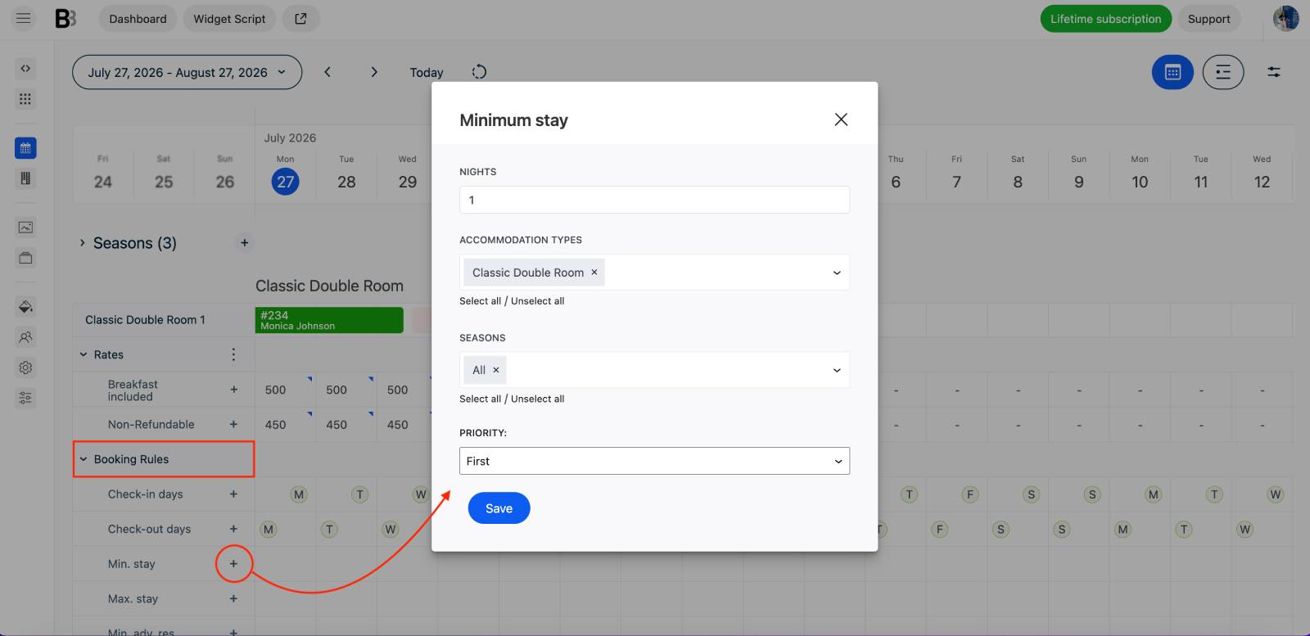Image resolution: width=1310 pixels, height=636 pixels.
Task: Click the 500 rate under Mon 27
Action: (x=275, y=390)
